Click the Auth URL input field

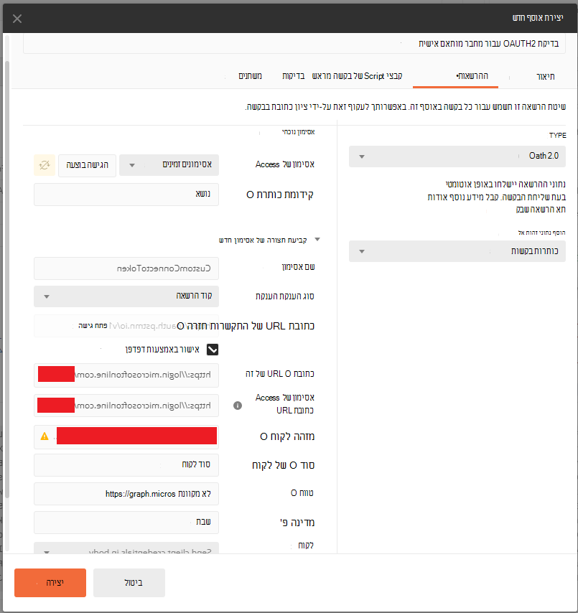pyautogui.click(x=126, y=375)
